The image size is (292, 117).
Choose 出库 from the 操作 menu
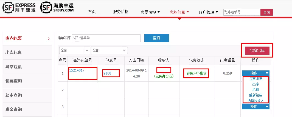click(256, 84)
